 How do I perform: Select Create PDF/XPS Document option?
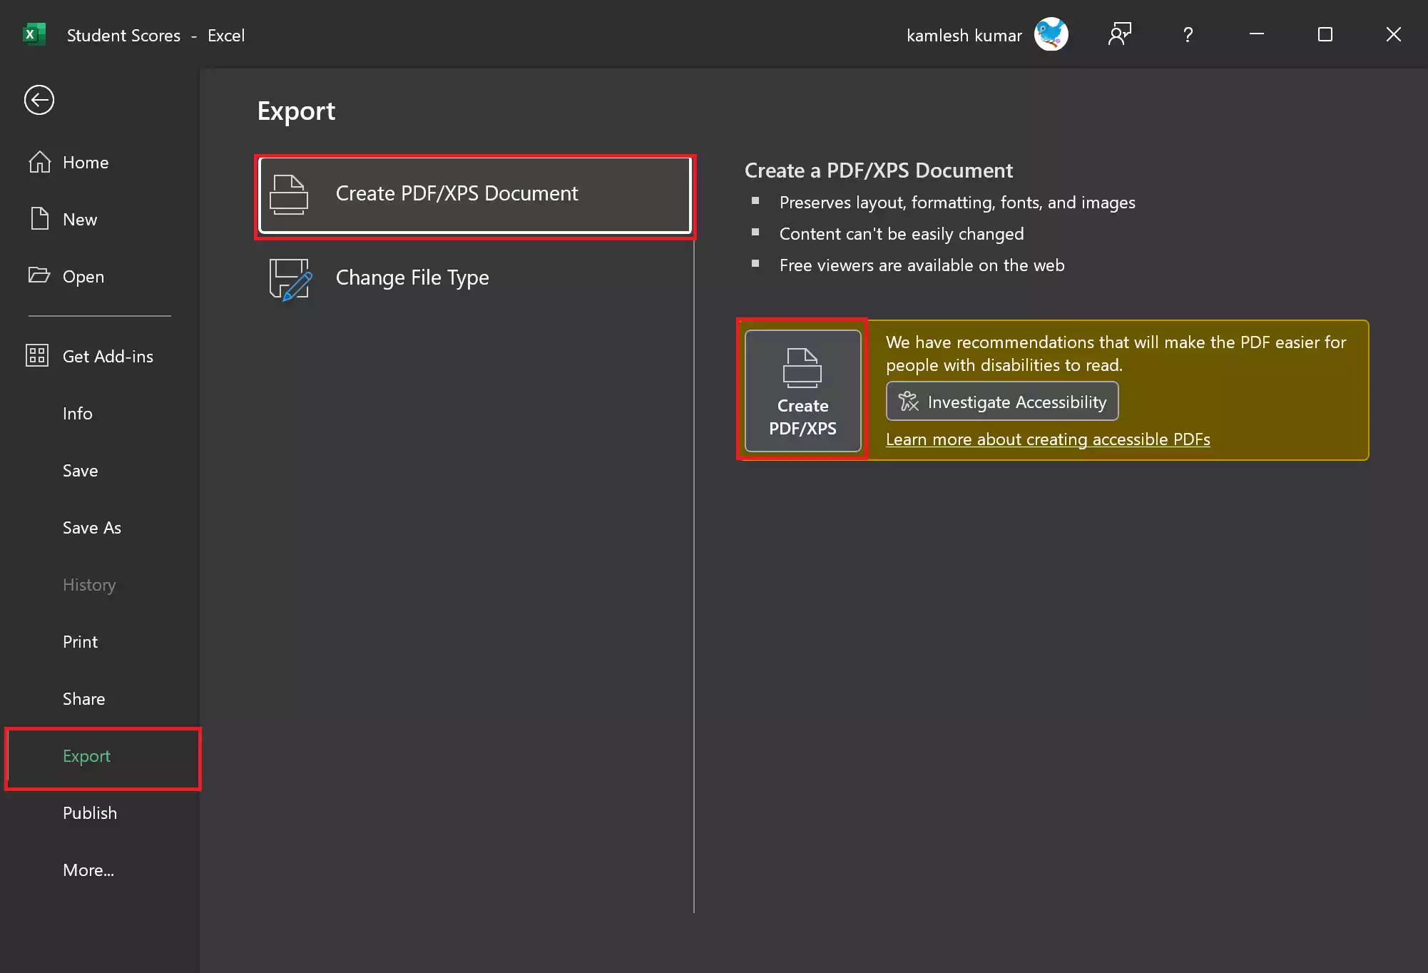[475, 195]
